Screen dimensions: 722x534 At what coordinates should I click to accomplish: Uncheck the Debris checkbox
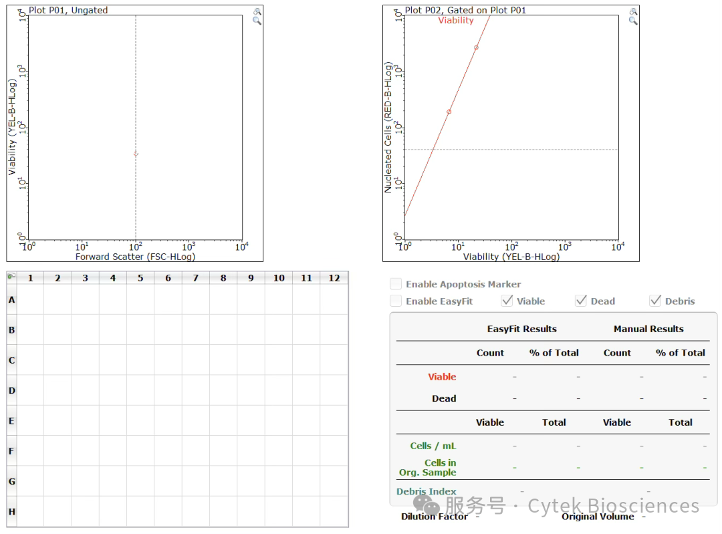click(x=655, y=301)
